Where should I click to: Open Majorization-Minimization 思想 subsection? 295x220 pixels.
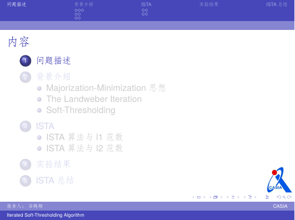click(x=106, y=88)
